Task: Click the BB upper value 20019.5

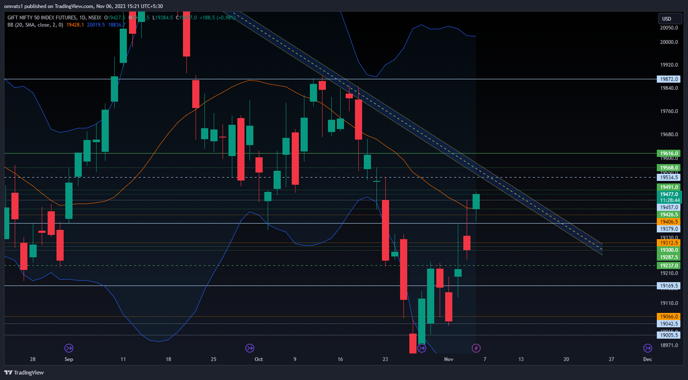Action: pyautogui.click(x=96, y=25)
